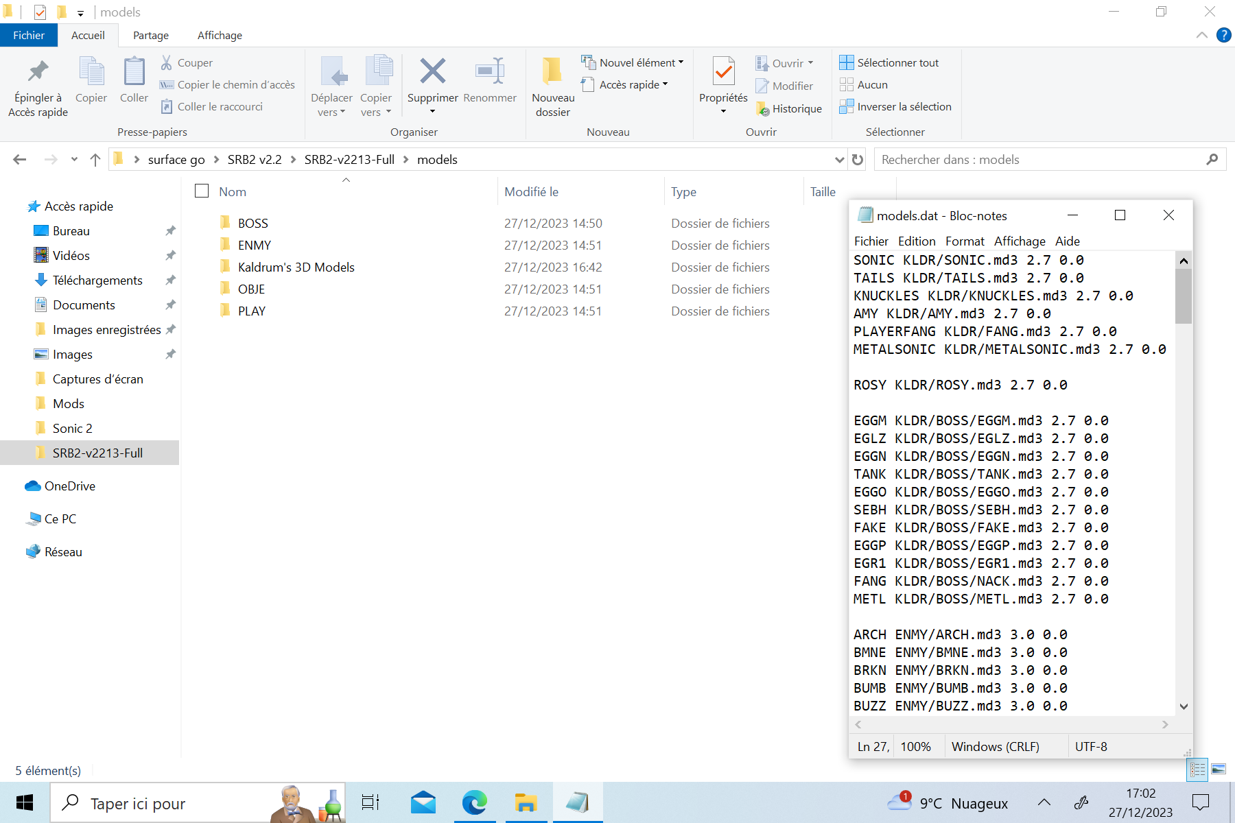1235x823 pixels.
Task: Open the Notepad Aide menu
Action: 1068,241
